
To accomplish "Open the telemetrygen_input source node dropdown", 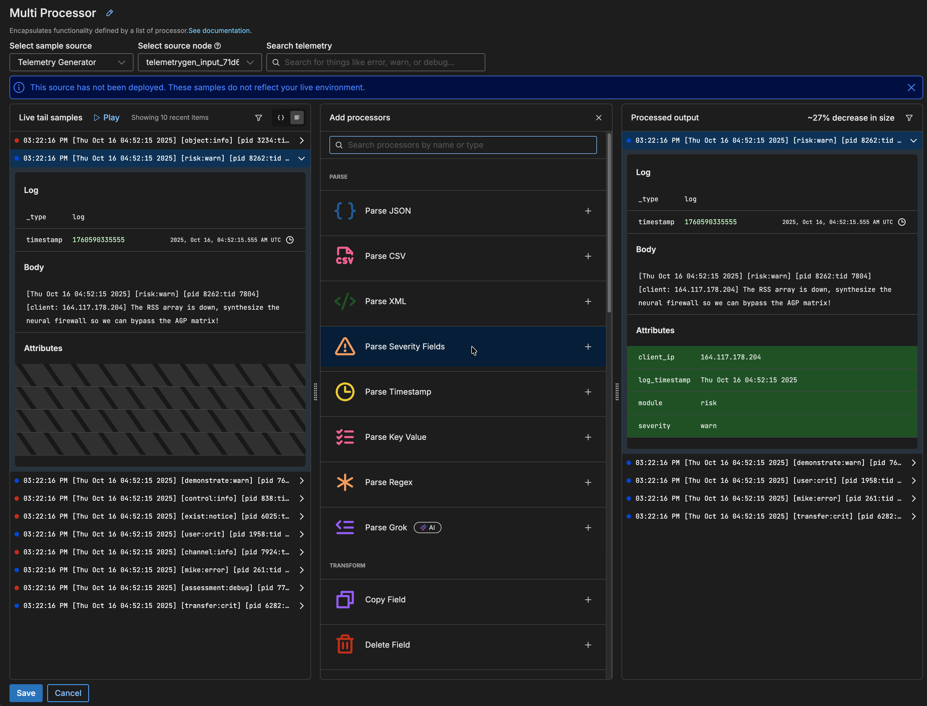I will [x=200, y=62].
